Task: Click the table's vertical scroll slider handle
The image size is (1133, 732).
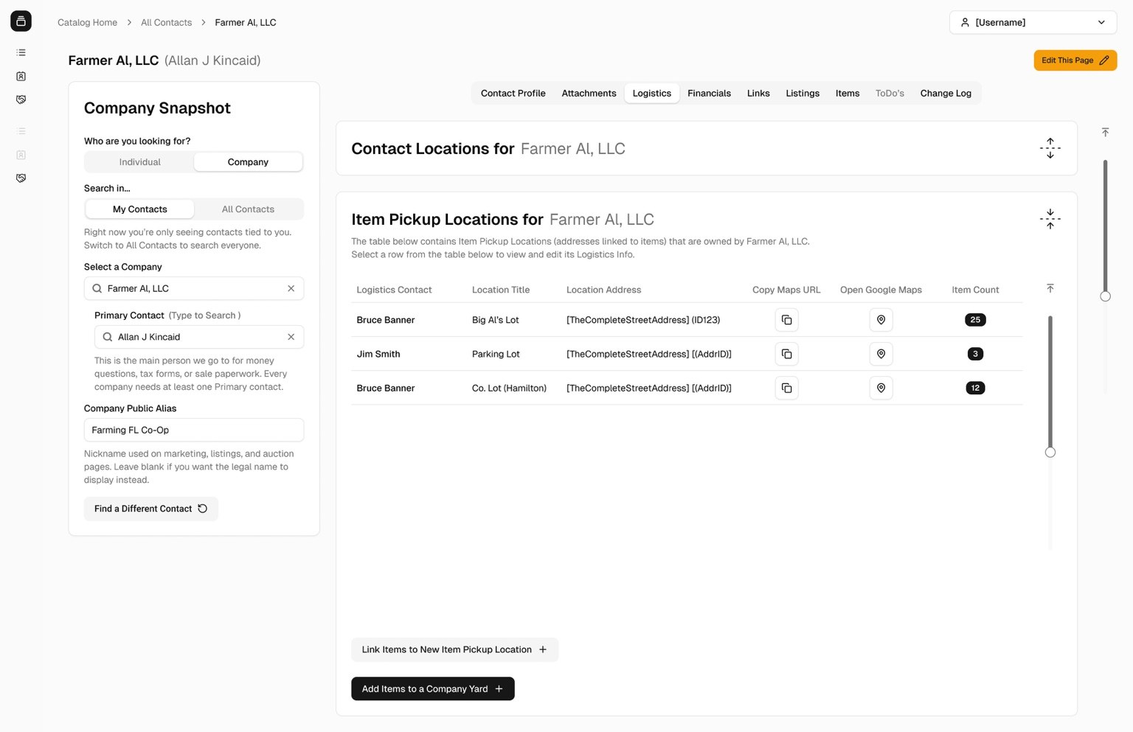Action: 1050,452
